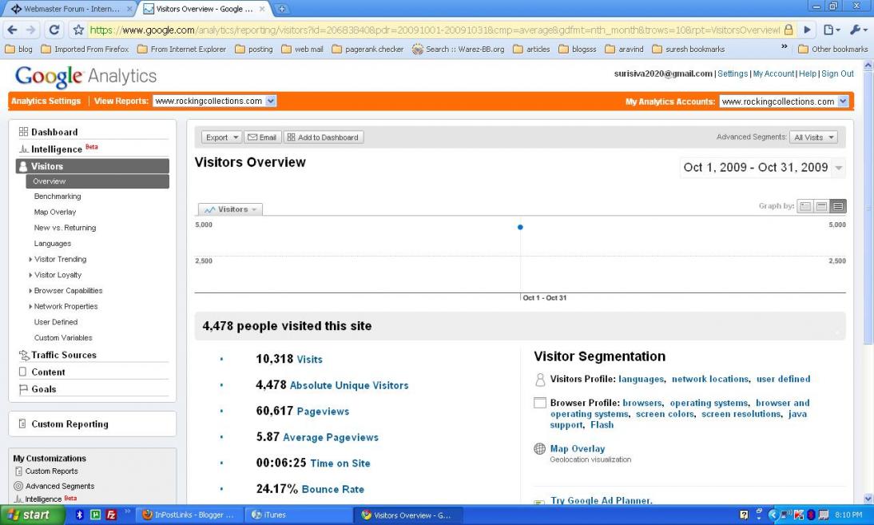The image size is (874, 525).
Task: Click the Email report button
Action: tap(262, 137)
